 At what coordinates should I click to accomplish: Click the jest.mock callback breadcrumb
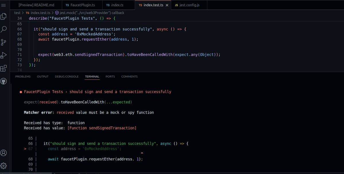[x=89, y=13]
